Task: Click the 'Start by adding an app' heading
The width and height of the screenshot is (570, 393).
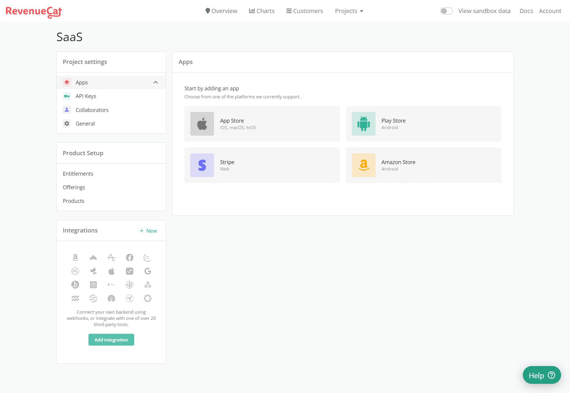Action: pos(212,88)
